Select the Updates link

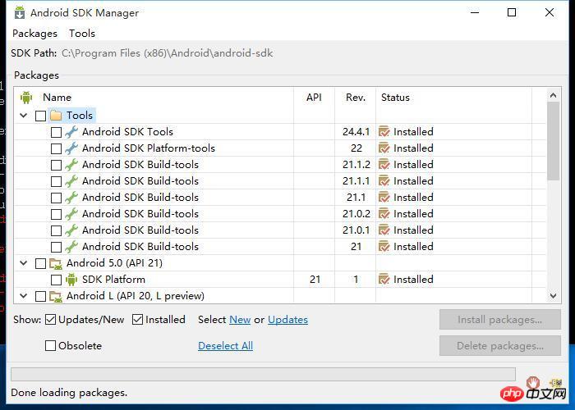pos(287,320)
